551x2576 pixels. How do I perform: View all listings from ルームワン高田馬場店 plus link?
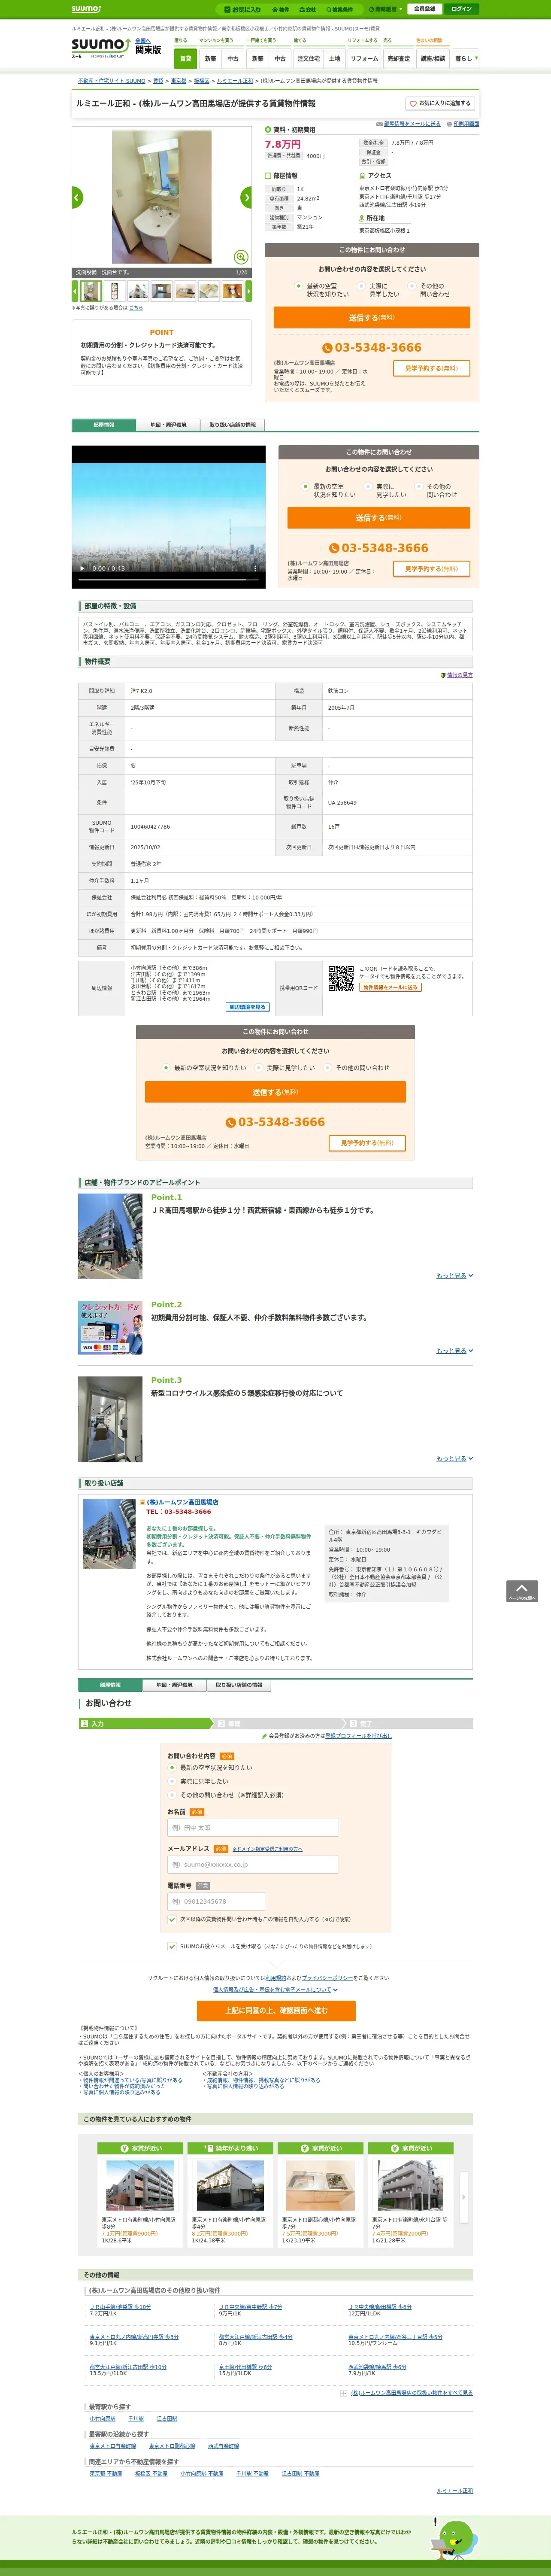(x=411, y=2393)
